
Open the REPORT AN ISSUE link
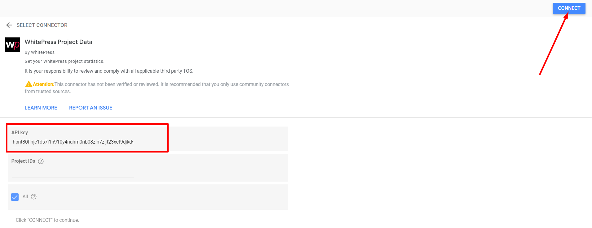coord(91,108)
